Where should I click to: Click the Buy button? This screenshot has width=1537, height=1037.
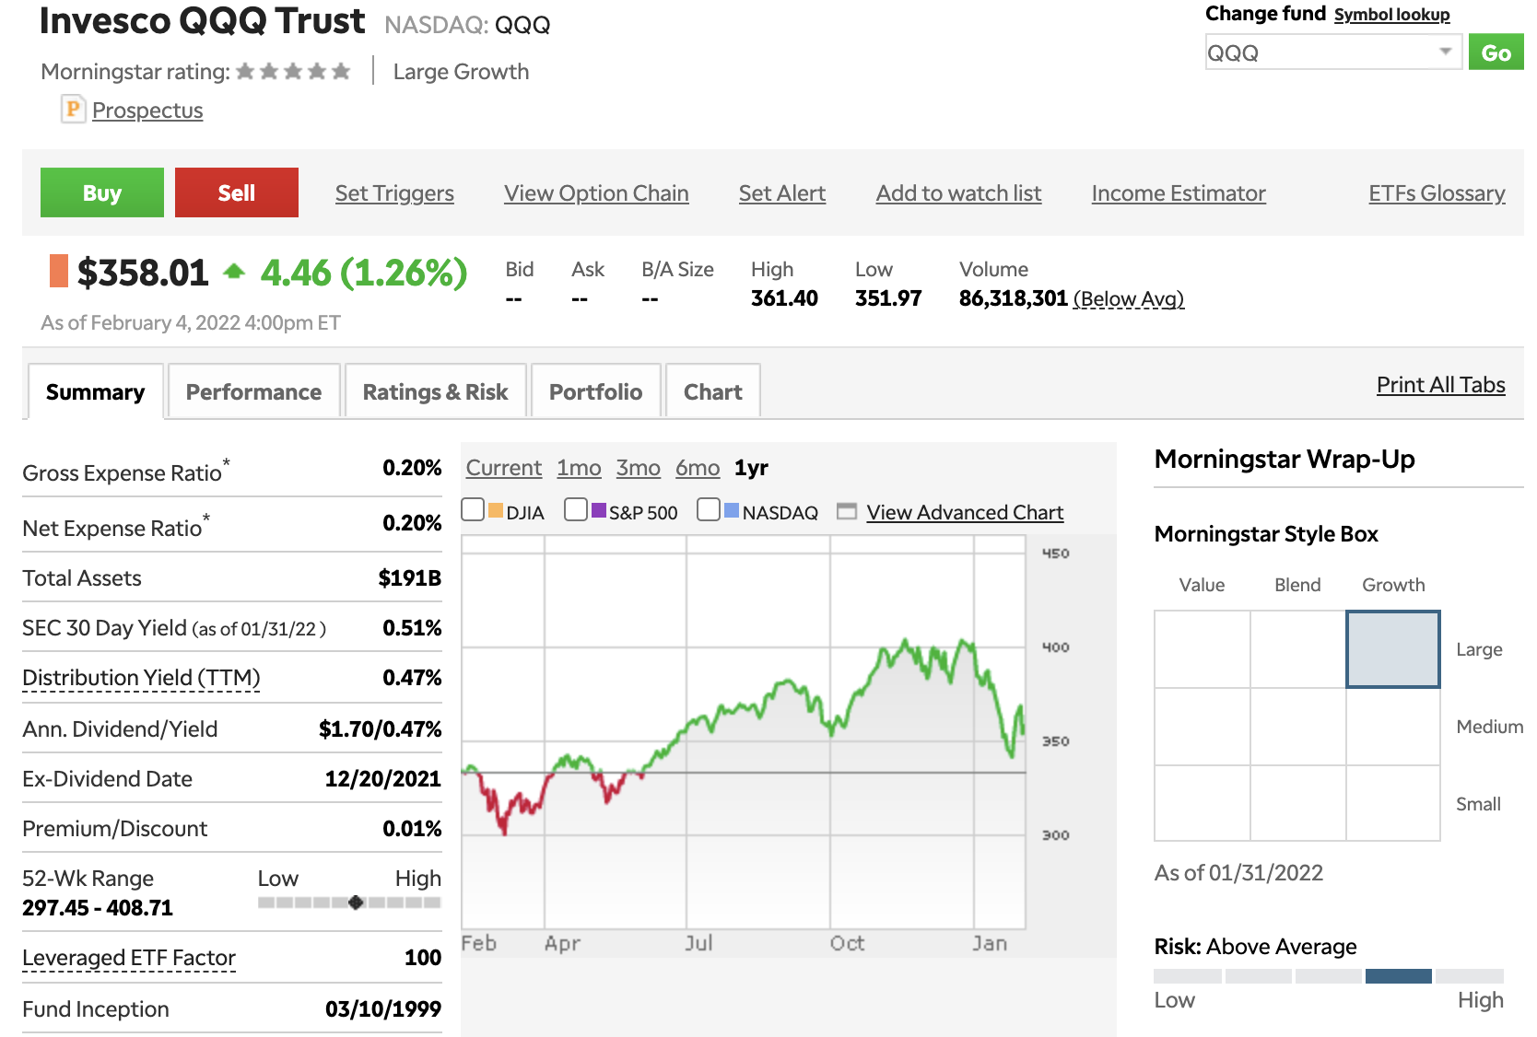click(102, 192)
